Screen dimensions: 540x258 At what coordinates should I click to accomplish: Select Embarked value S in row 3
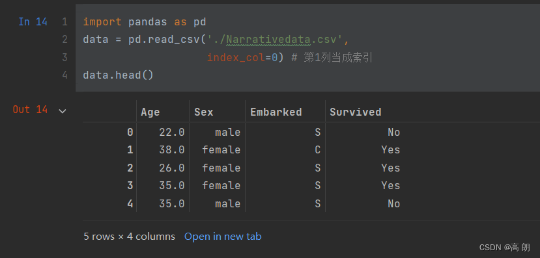pos(317,186)
